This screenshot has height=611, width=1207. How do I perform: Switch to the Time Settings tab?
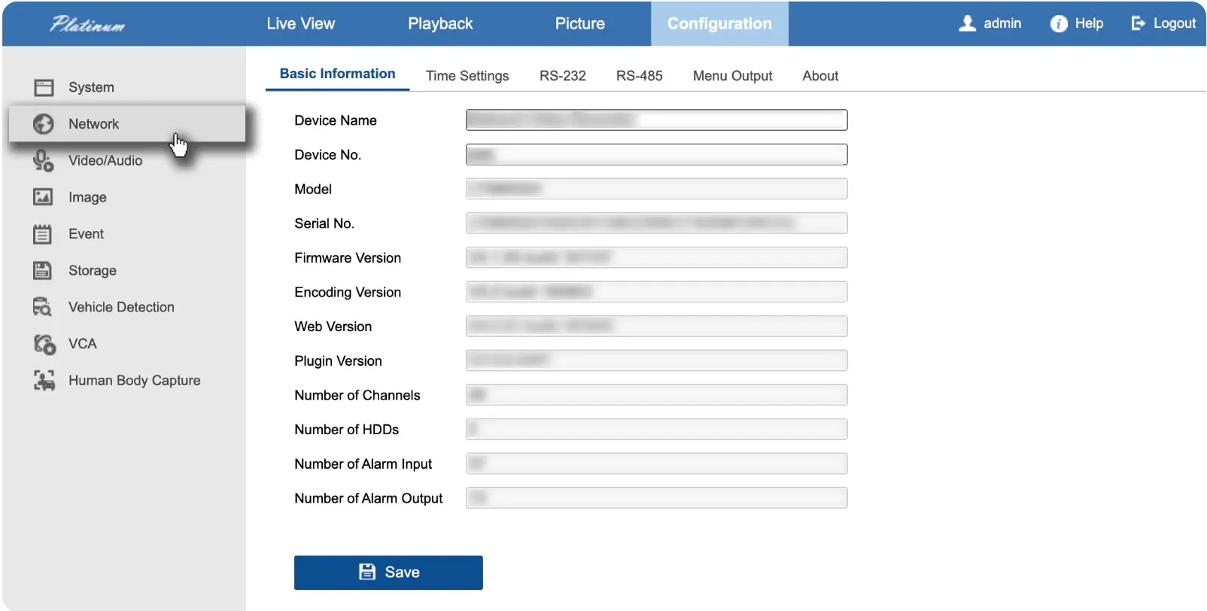[467, 76]
